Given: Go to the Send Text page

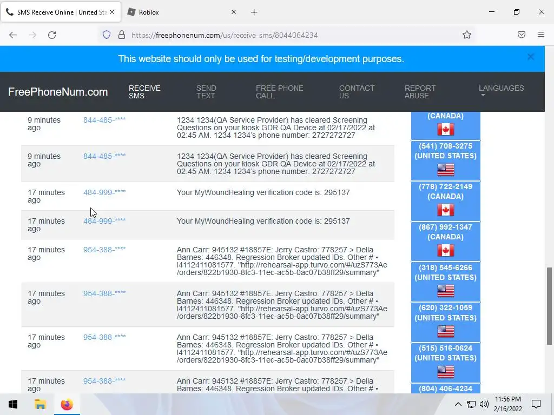Looking at the screenshot, I should tap(206, 92).
